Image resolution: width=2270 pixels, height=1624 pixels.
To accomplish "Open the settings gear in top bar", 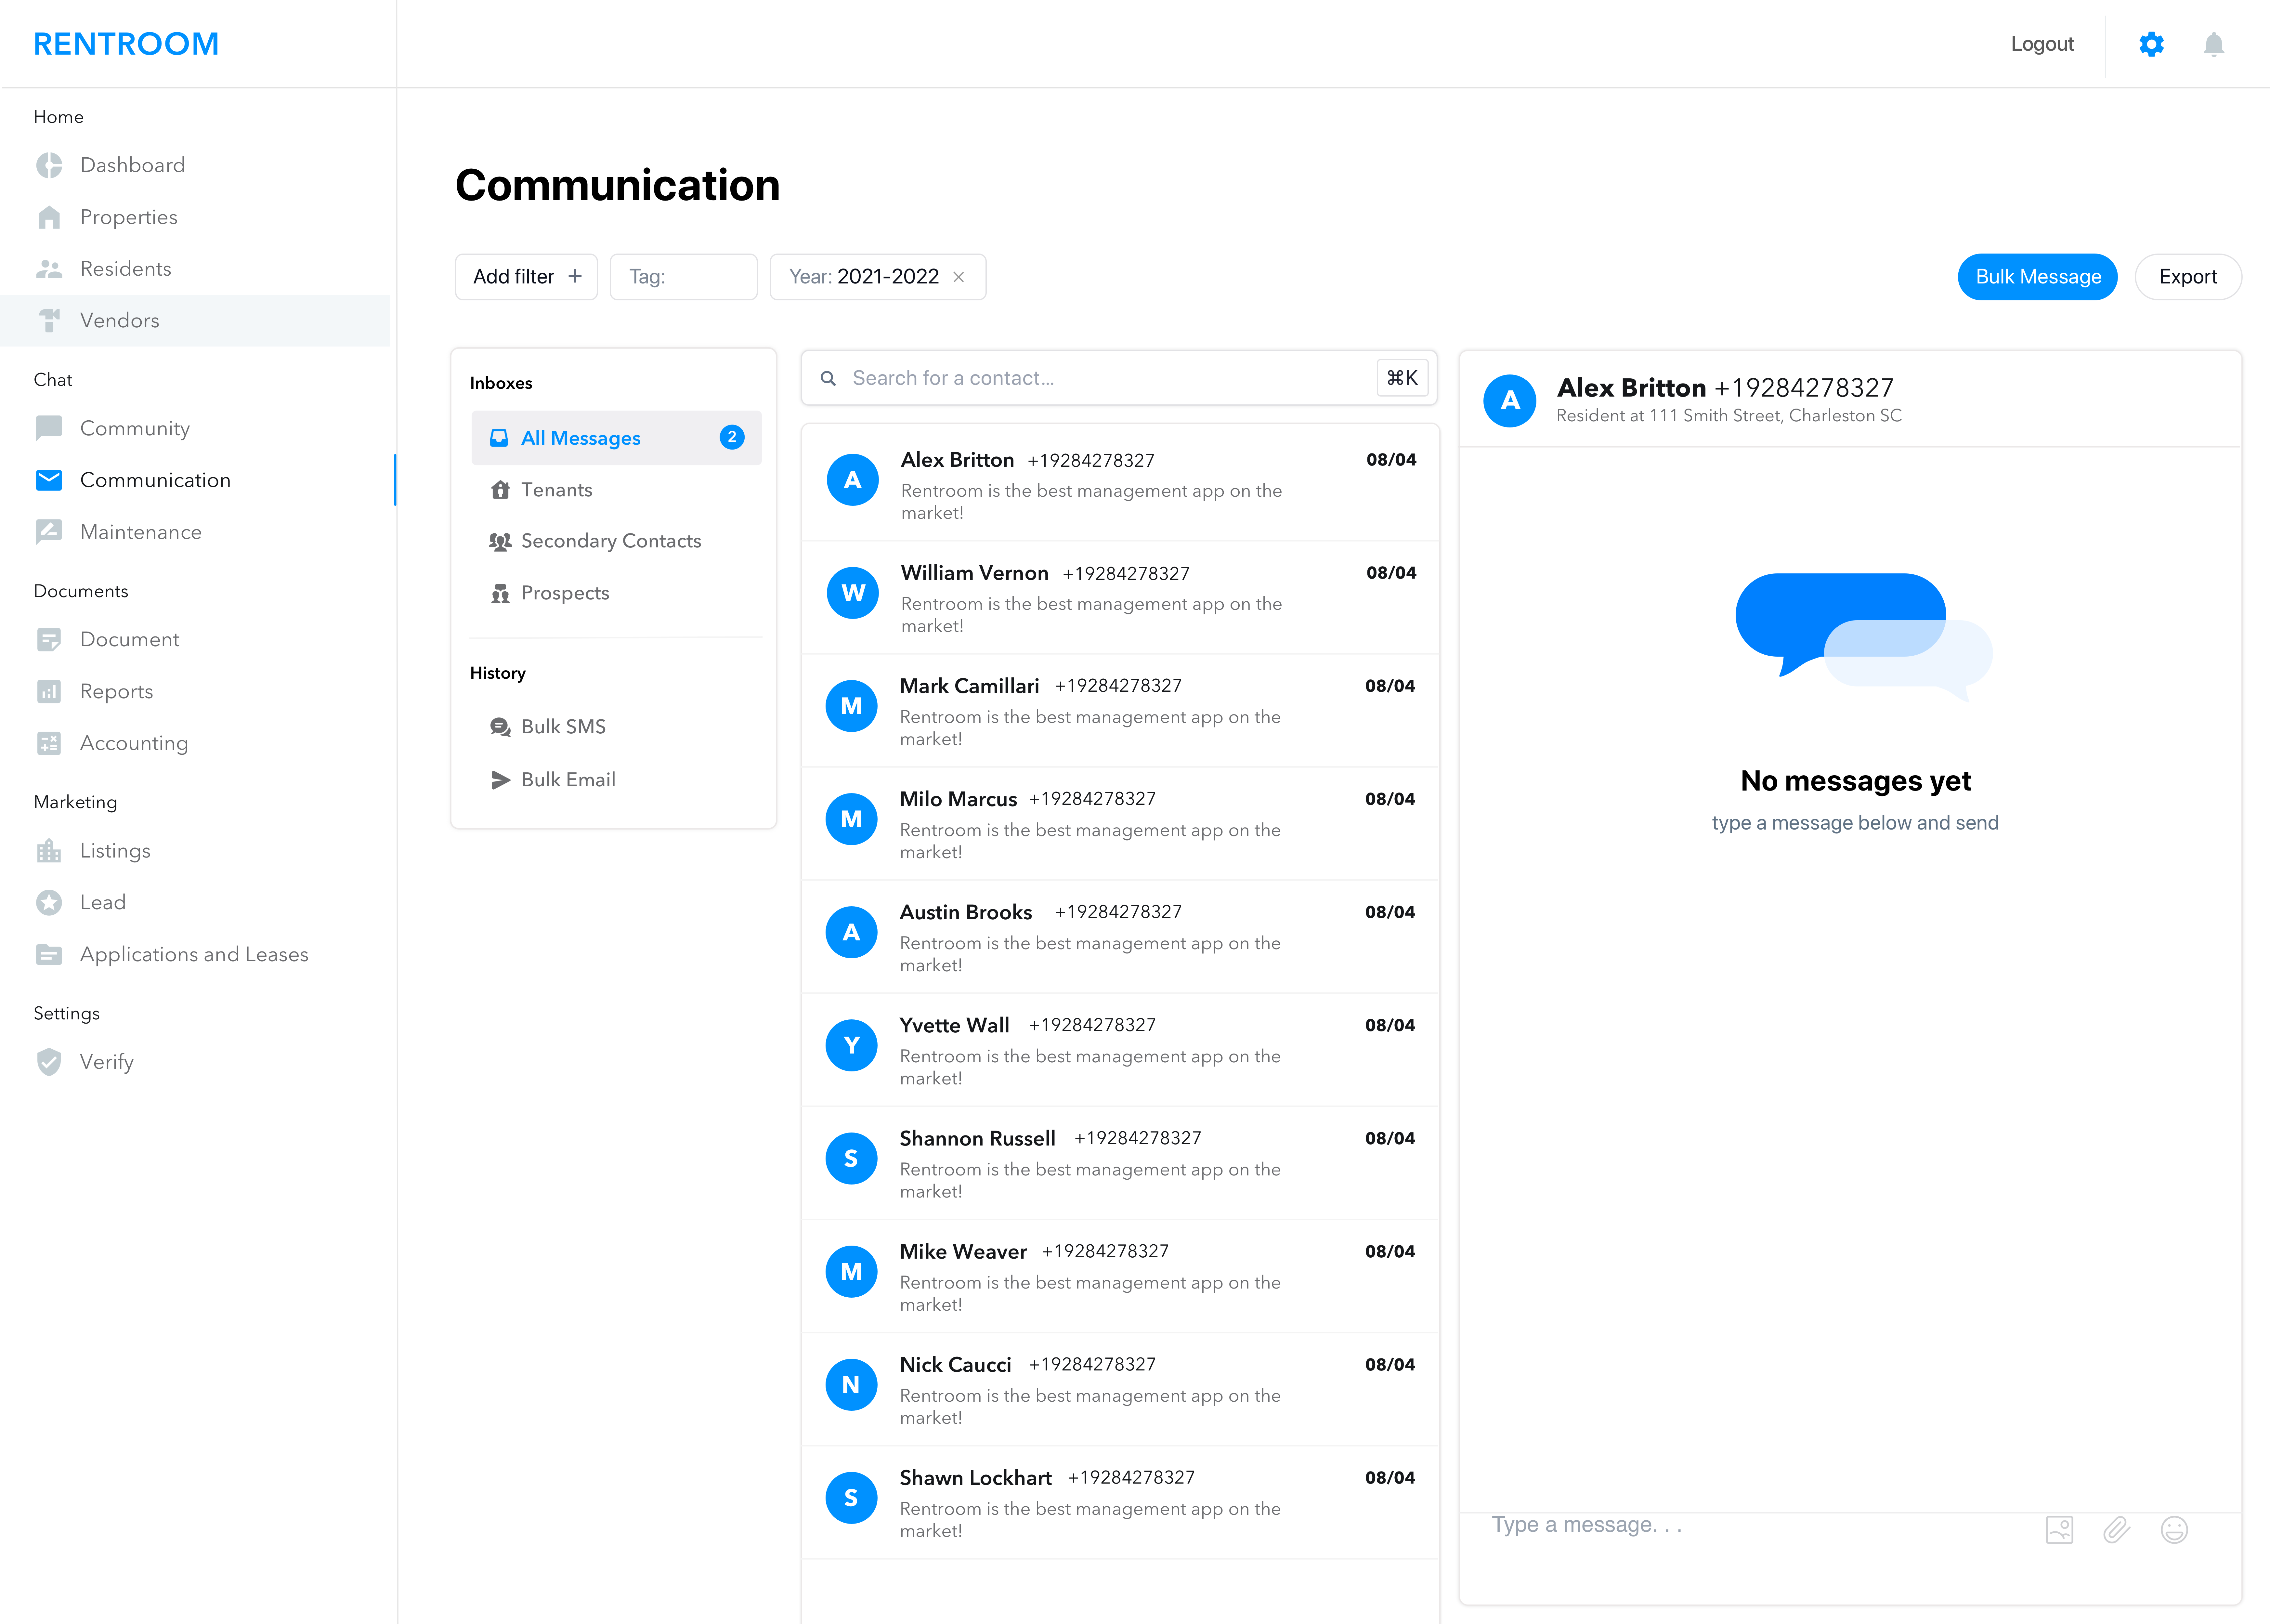I will click(2152, 44).
